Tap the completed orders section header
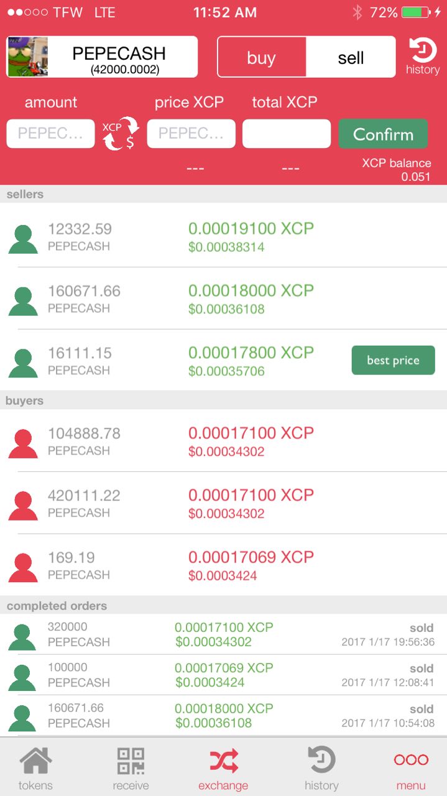Screen dimensions: 447x796 tap(223, 606)
